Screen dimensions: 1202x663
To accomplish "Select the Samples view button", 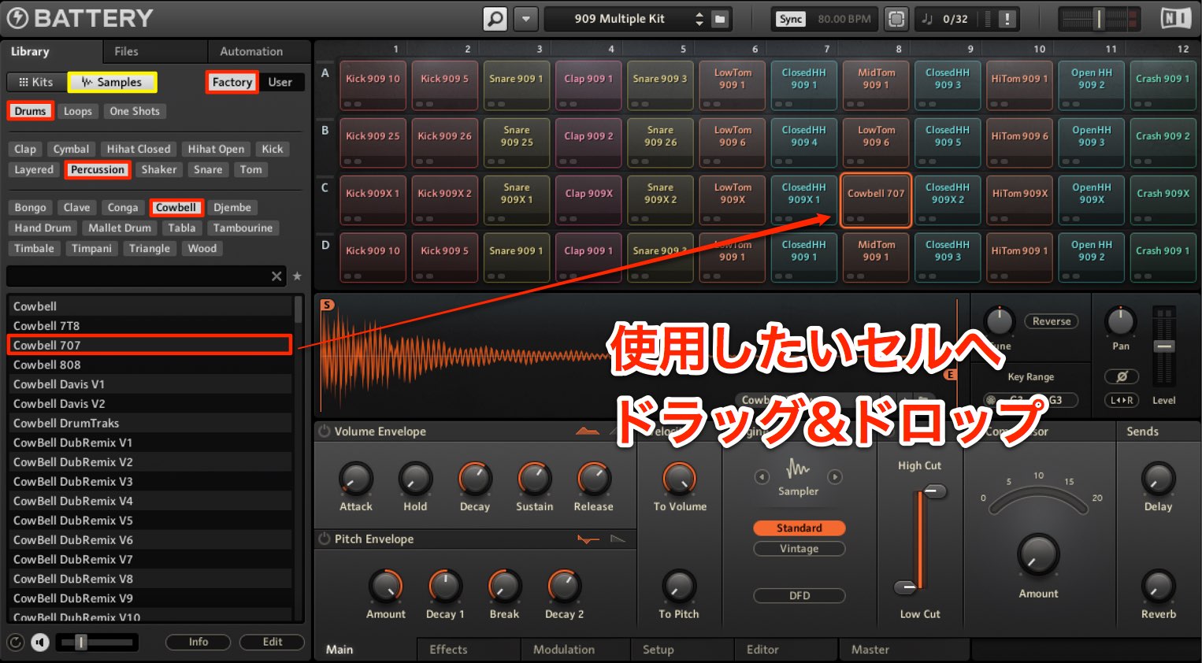I will tap(112, 82).
